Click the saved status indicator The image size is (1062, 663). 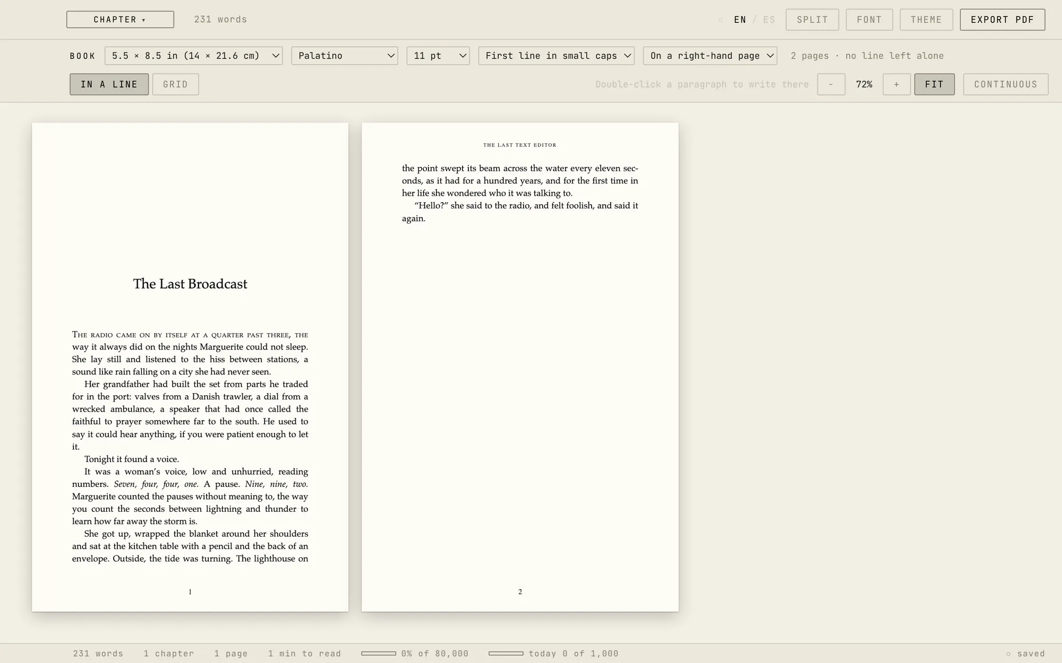(1025, 653)
